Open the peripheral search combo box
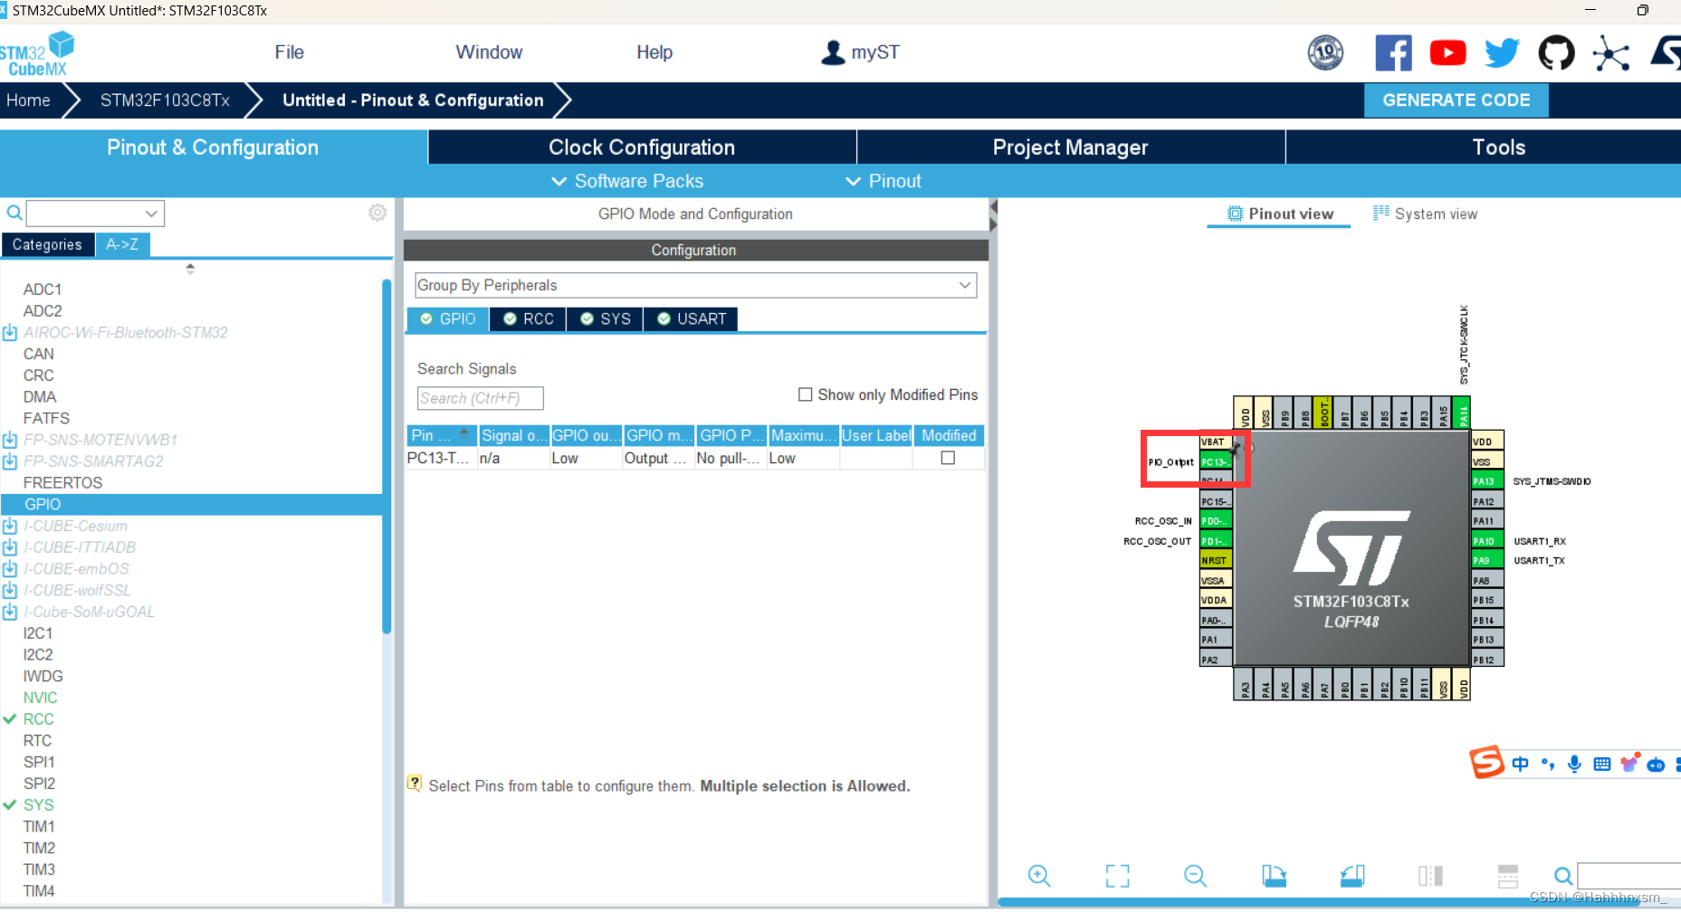This screenshot has width=1681, height=912. tap(95, 214)
